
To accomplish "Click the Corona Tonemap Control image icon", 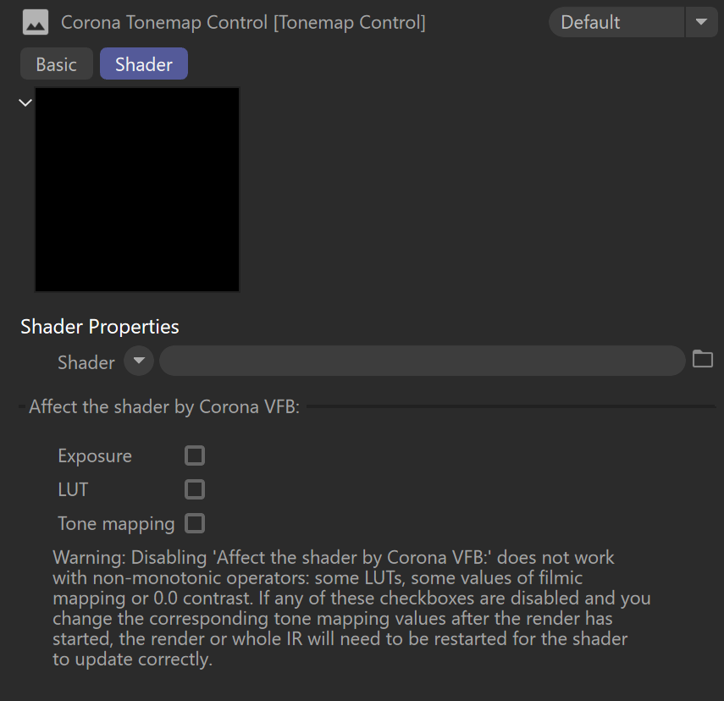I will coord(36,22).
